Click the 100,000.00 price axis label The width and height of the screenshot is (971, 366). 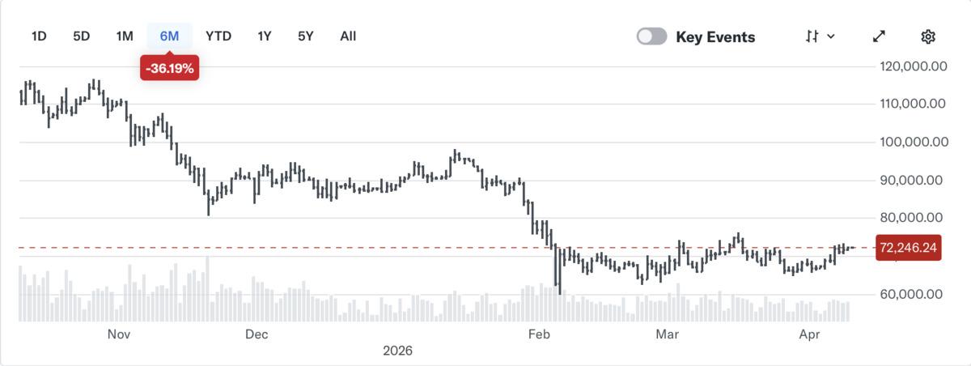click(913, 143)
